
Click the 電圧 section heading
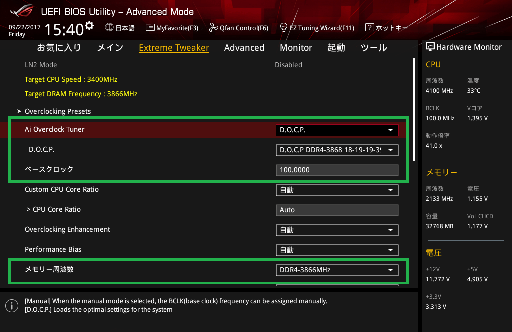(x=434, y=253)
